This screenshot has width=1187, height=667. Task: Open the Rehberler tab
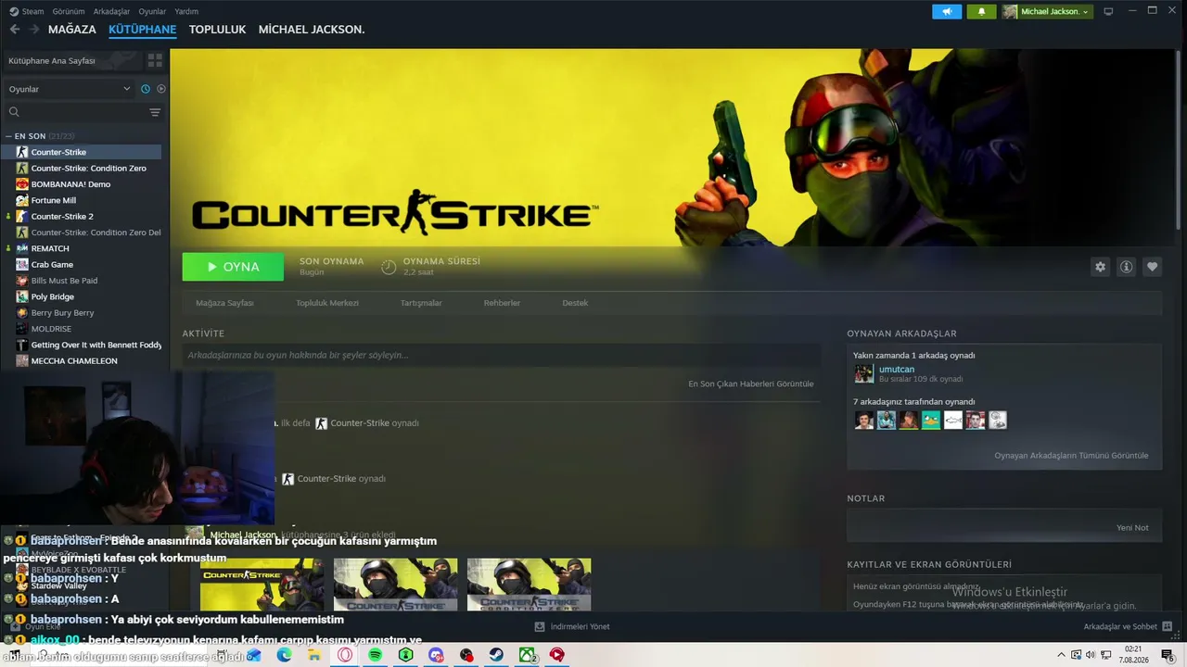pyautogui.click(x=502, y=303)
